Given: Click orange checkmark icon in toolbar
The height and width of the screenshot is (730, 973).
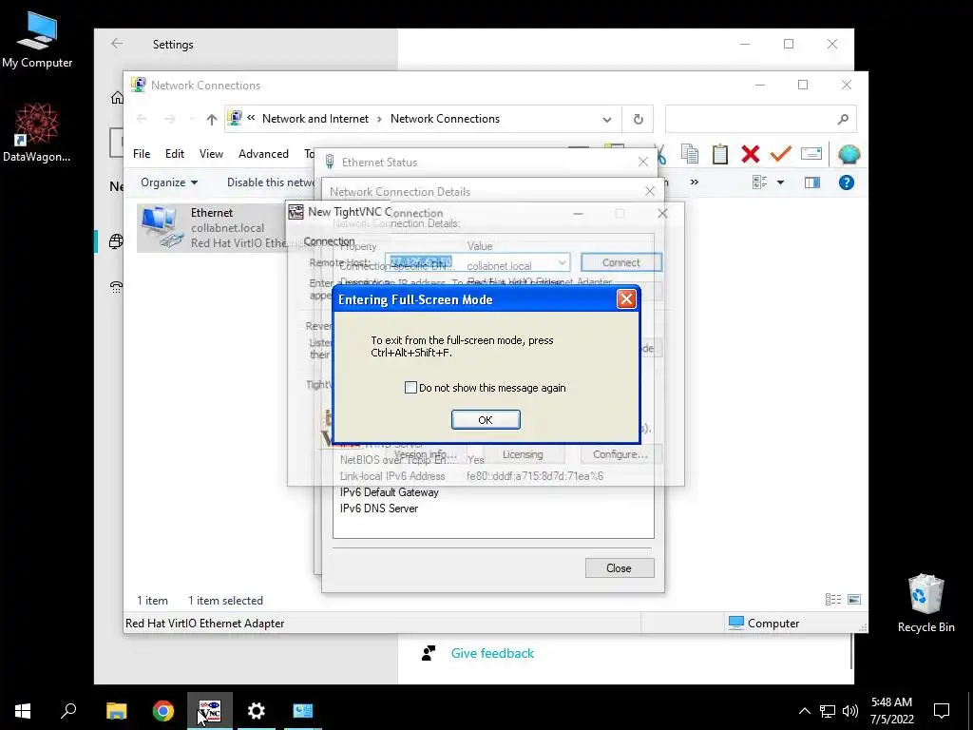Looking at the screenshot, I should 781,153.
